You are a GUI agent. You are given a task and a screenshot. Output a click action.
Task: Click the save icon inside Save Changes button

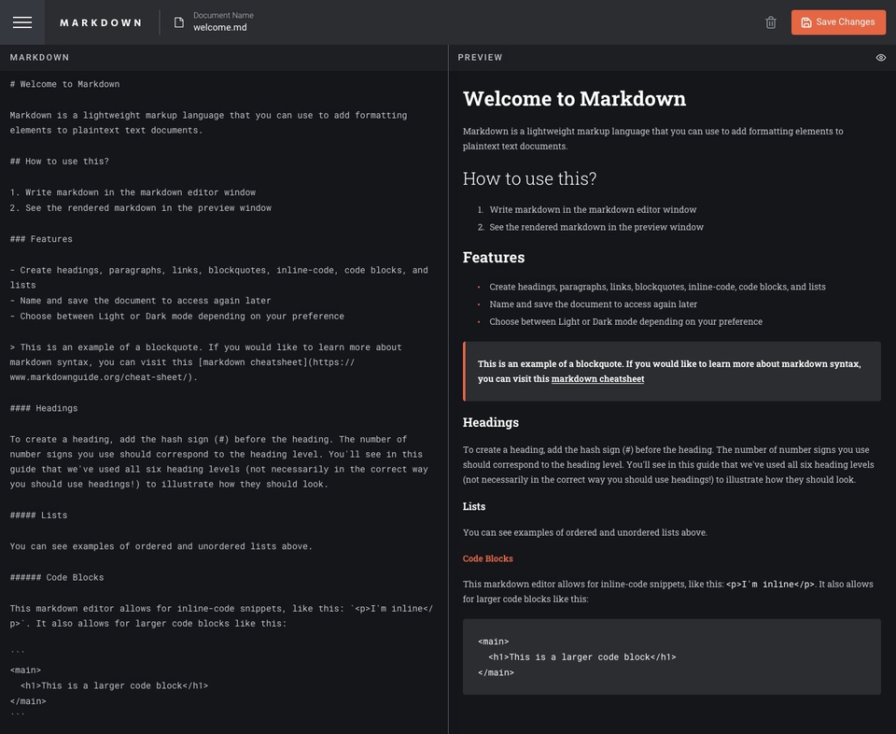[806, 21]
